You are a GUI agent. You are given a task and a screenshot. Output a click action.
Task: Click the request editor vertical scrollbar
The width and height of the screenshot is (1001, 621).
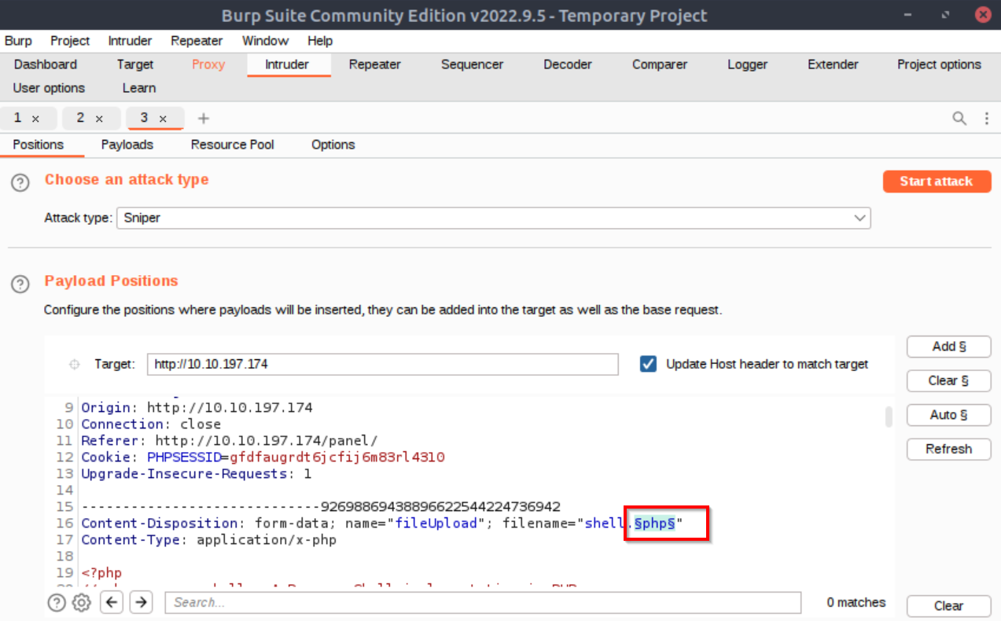(x=889, y=417)
